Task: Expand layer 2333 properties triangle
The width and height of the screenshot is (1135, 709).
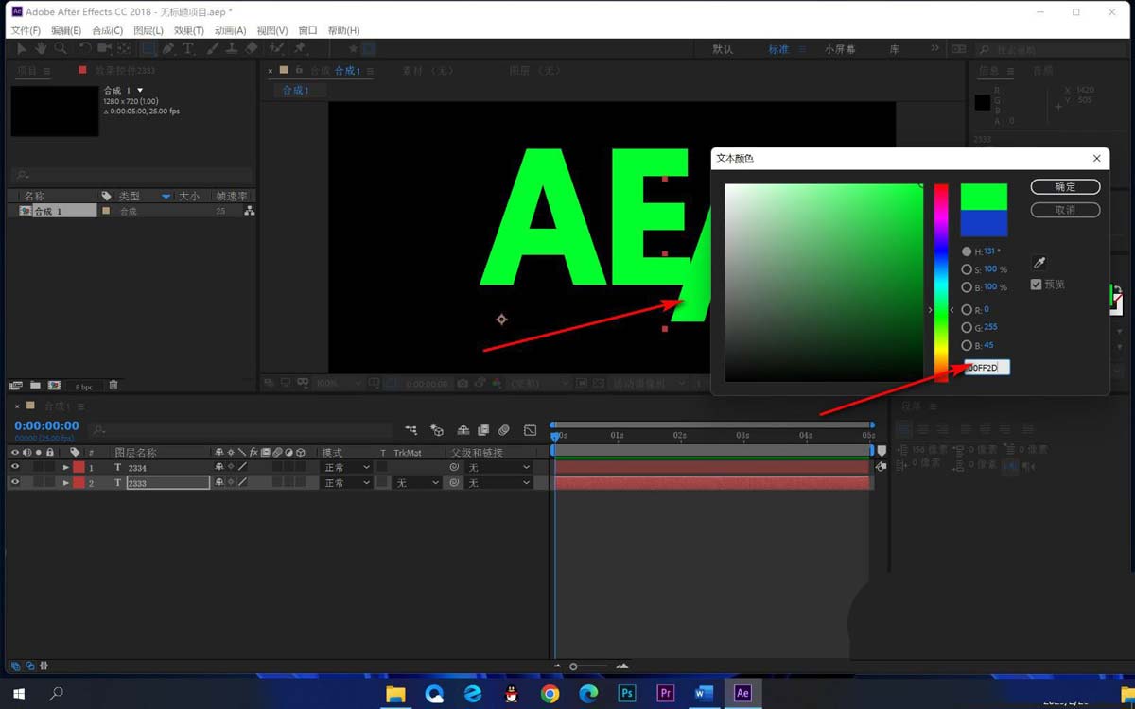Action: [x=65, y=482]
